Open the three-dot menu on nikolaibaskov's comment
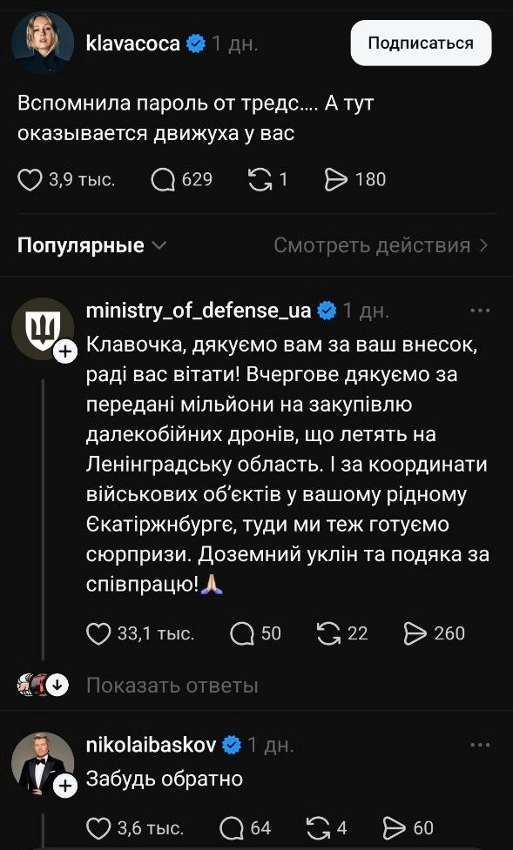 [x=478, y=745]
